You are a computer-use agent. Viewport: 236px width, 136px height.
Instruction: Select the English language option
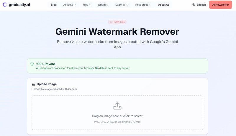tap(201, 5)
